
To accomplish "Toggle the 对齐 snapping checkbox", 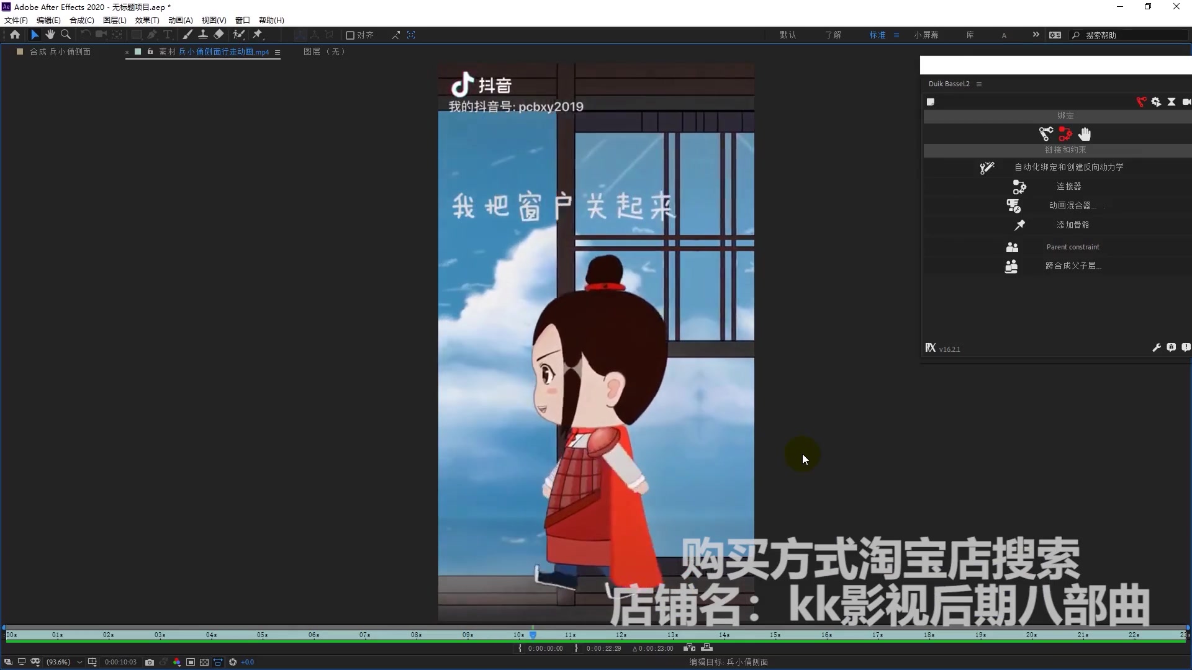I will 350,35.
